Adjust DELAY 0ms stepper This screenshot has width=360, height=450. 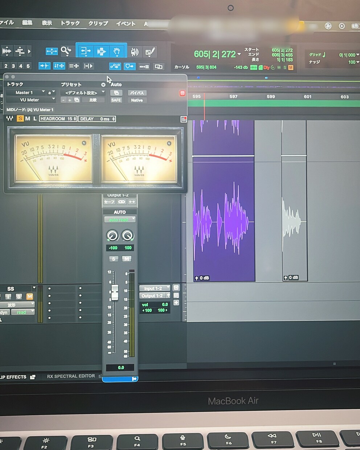click(97, 119)
